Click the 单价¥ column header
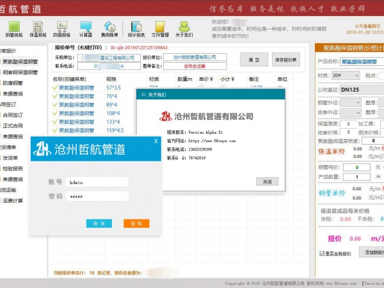This screenshot has width=384, height=288. [x=206, y=79]
